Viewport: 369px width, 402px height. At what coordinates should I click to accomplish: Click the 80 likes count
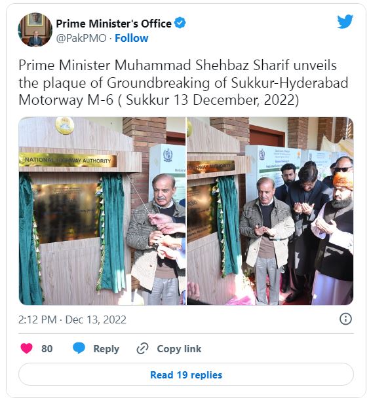click(47, 349)
